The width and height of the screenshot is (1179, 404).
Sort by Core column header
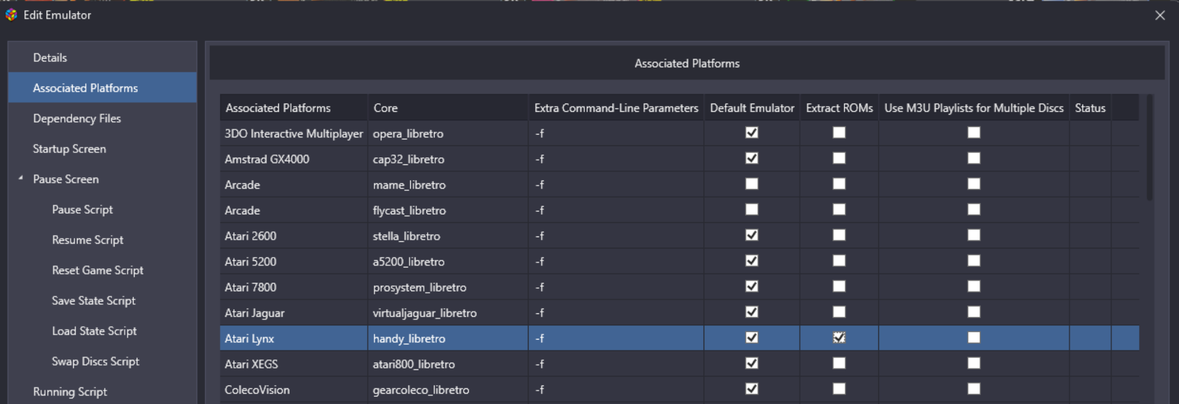tap(448, 108)
